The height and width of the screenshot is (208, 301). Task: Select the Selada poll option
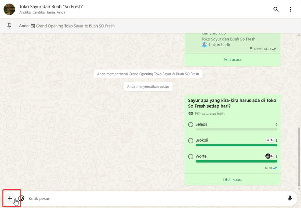(x=191, y=125)
